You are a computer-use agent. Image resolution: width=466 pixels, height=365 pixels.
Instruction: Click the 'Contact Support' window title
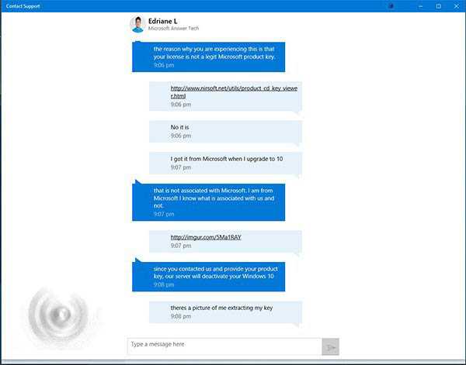(x=23, y=6)
